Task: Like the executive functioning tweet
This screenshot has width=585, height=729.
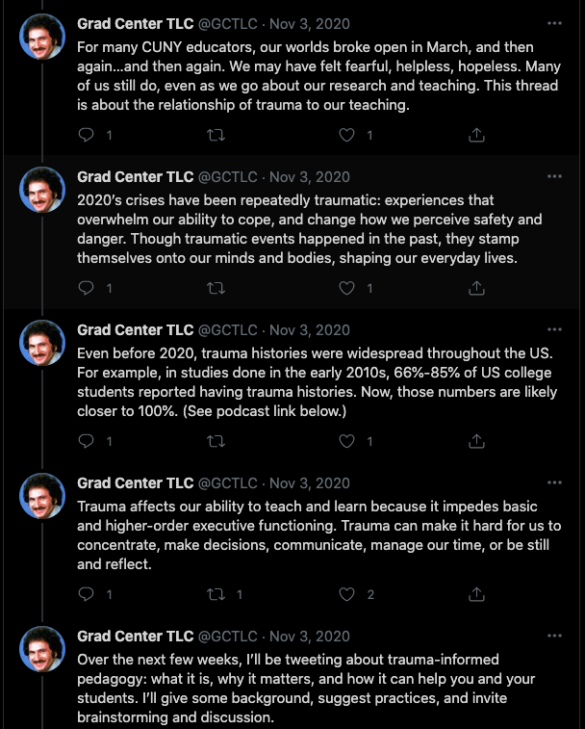Action: 347,594
